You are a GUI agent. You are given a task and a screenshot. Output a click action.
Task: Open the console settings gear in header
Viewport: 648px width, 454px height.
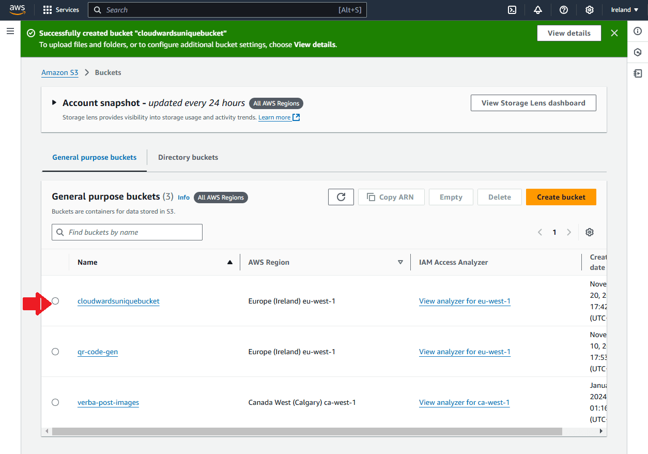[590, 10]
